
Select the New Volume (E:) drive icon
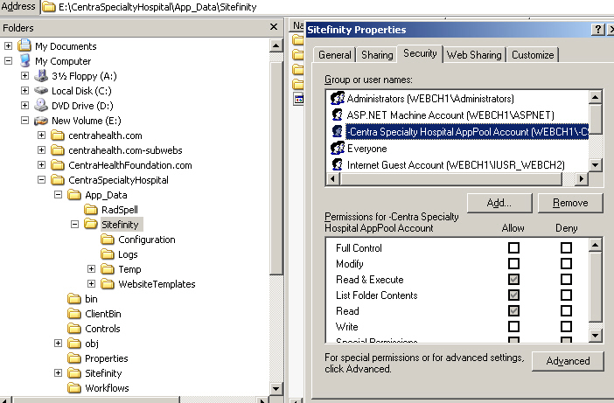click(41, 121)
